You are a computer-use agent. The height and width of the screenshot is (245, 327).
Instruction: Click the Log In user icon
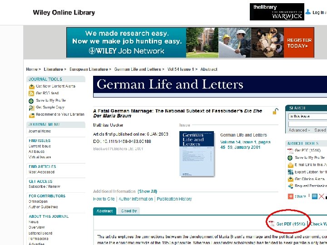tap(308, 12)
